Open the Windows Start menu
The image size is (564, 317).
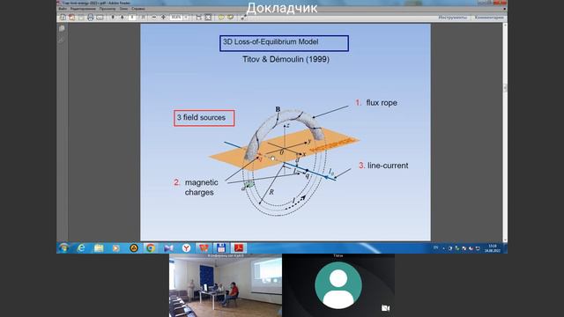(64, 248)
